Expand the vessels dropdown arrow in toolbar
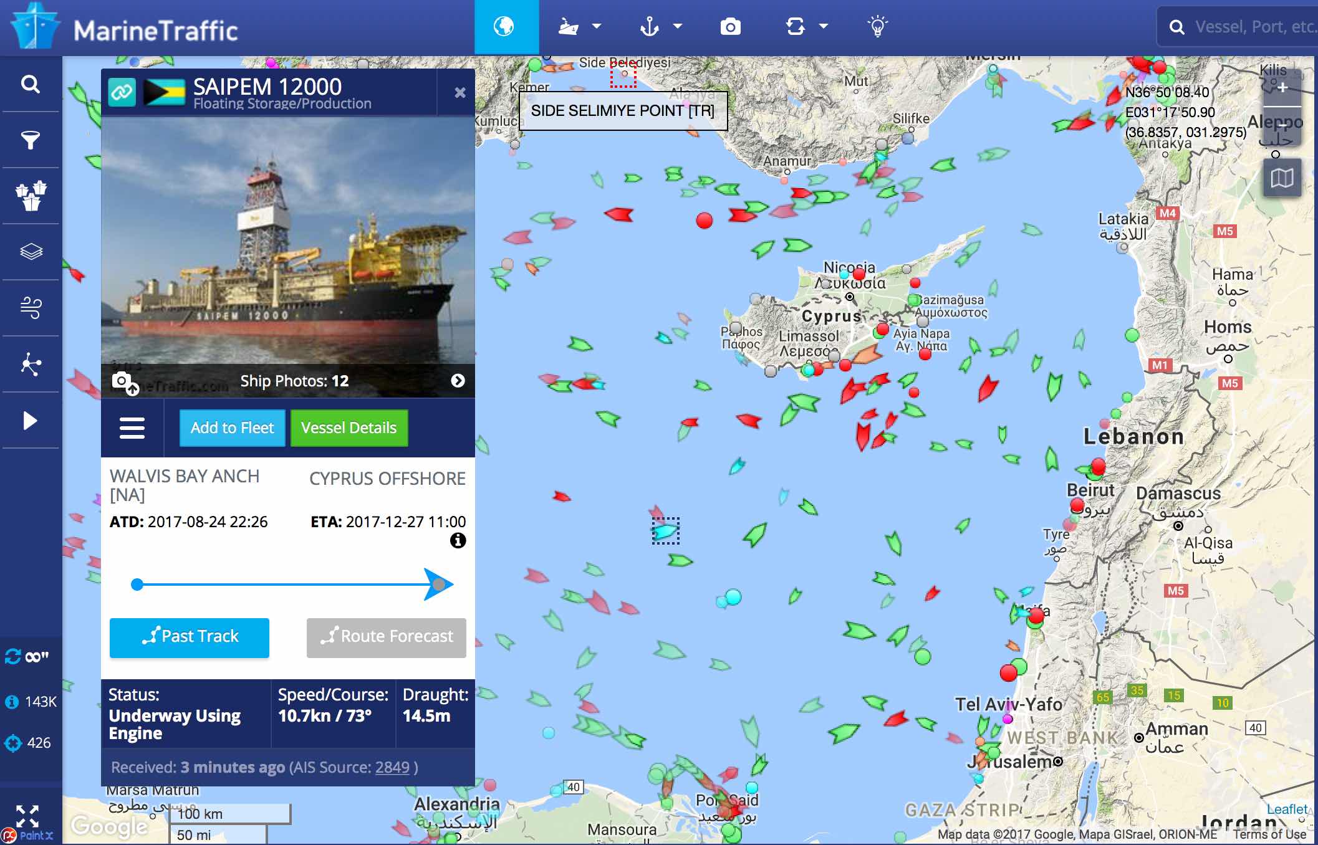Viewport: 1318px width, 845px height. point(597,27)
